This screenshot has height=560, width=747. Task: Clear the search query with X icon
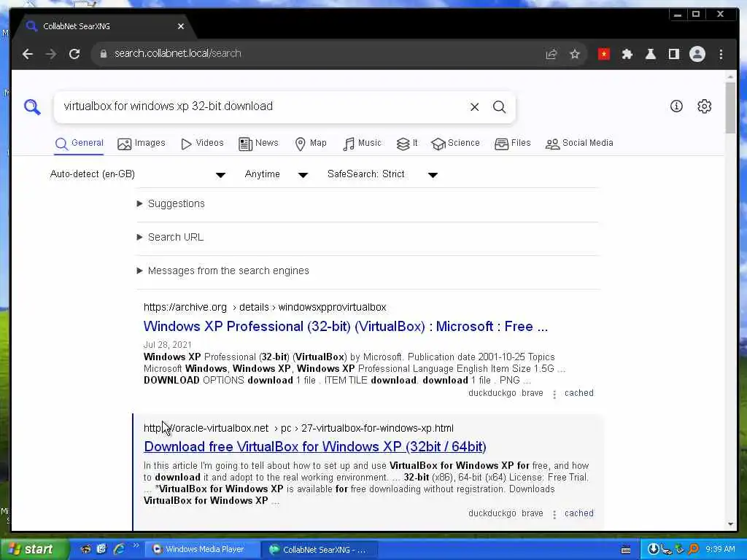tap(474, 106)
